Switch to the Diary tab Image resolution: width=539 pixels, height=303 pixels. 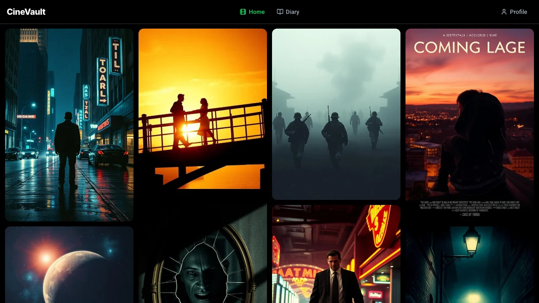[x=288, y=12]
